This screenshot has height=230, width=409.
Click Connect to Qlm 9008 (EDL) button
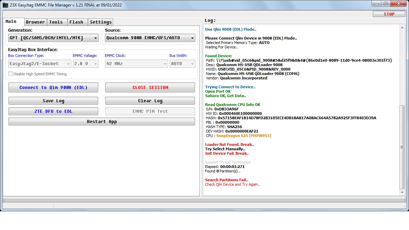point(53,88)
